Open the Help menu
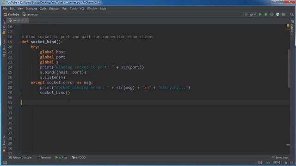The image size is (296, 166). tap(103, 8)
